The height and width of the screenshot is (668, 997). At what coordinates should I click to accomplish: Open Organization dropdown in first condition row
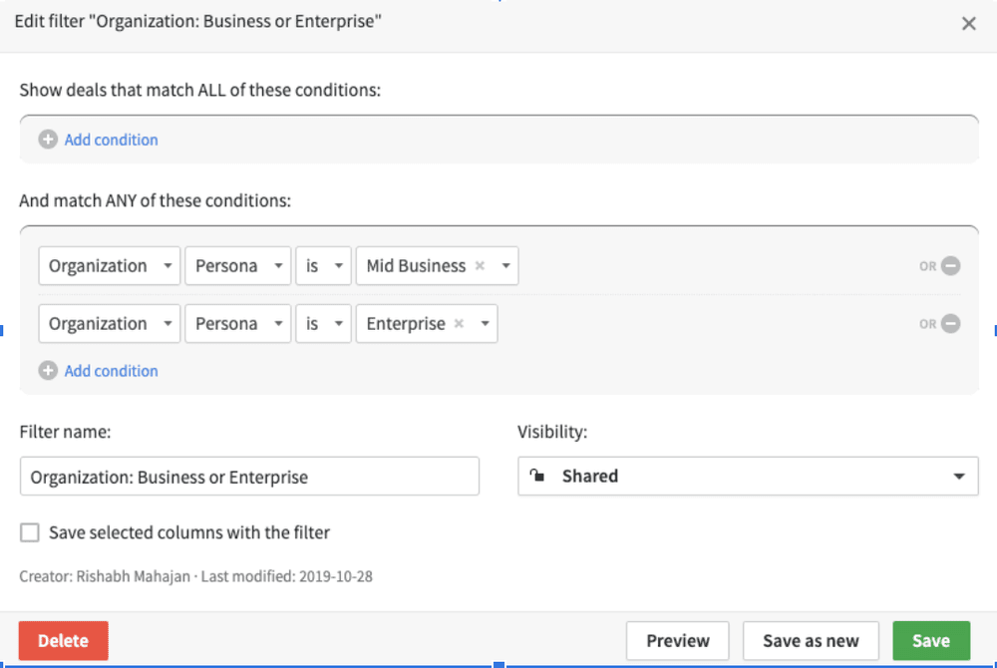point(109,266)
